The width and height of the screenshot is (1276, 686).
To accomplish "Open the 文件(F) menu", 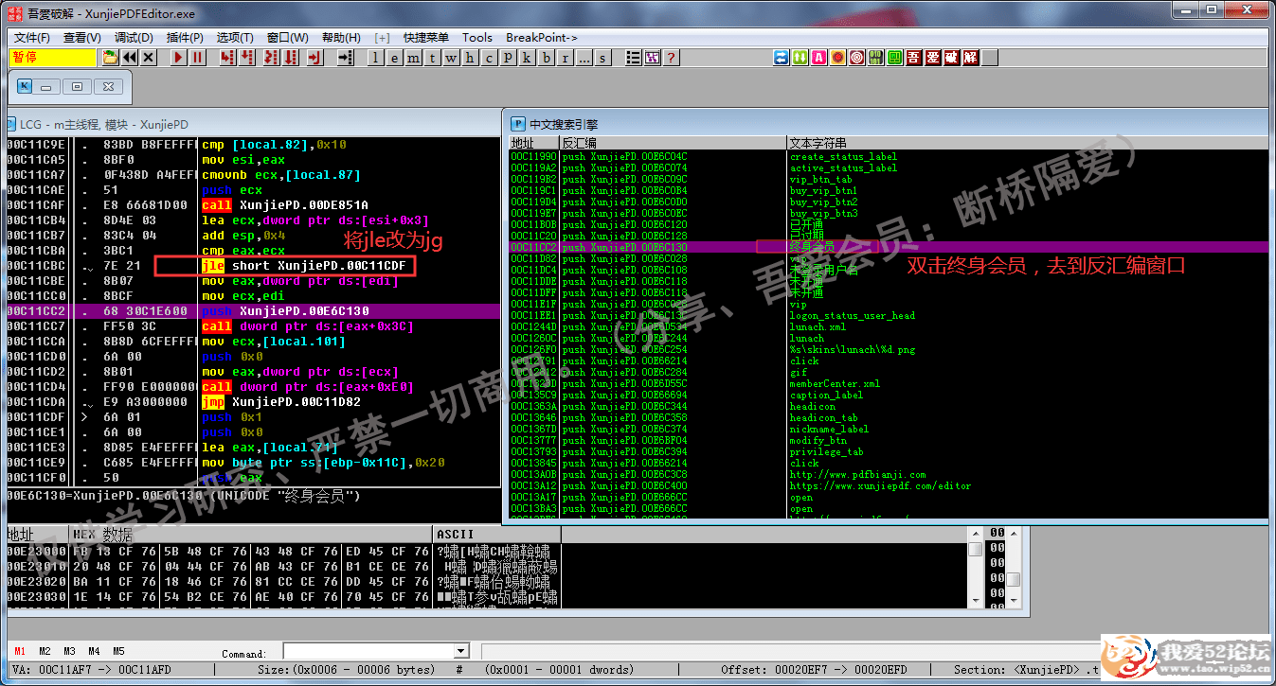I will pyautogui.click(x=32, y=38).
